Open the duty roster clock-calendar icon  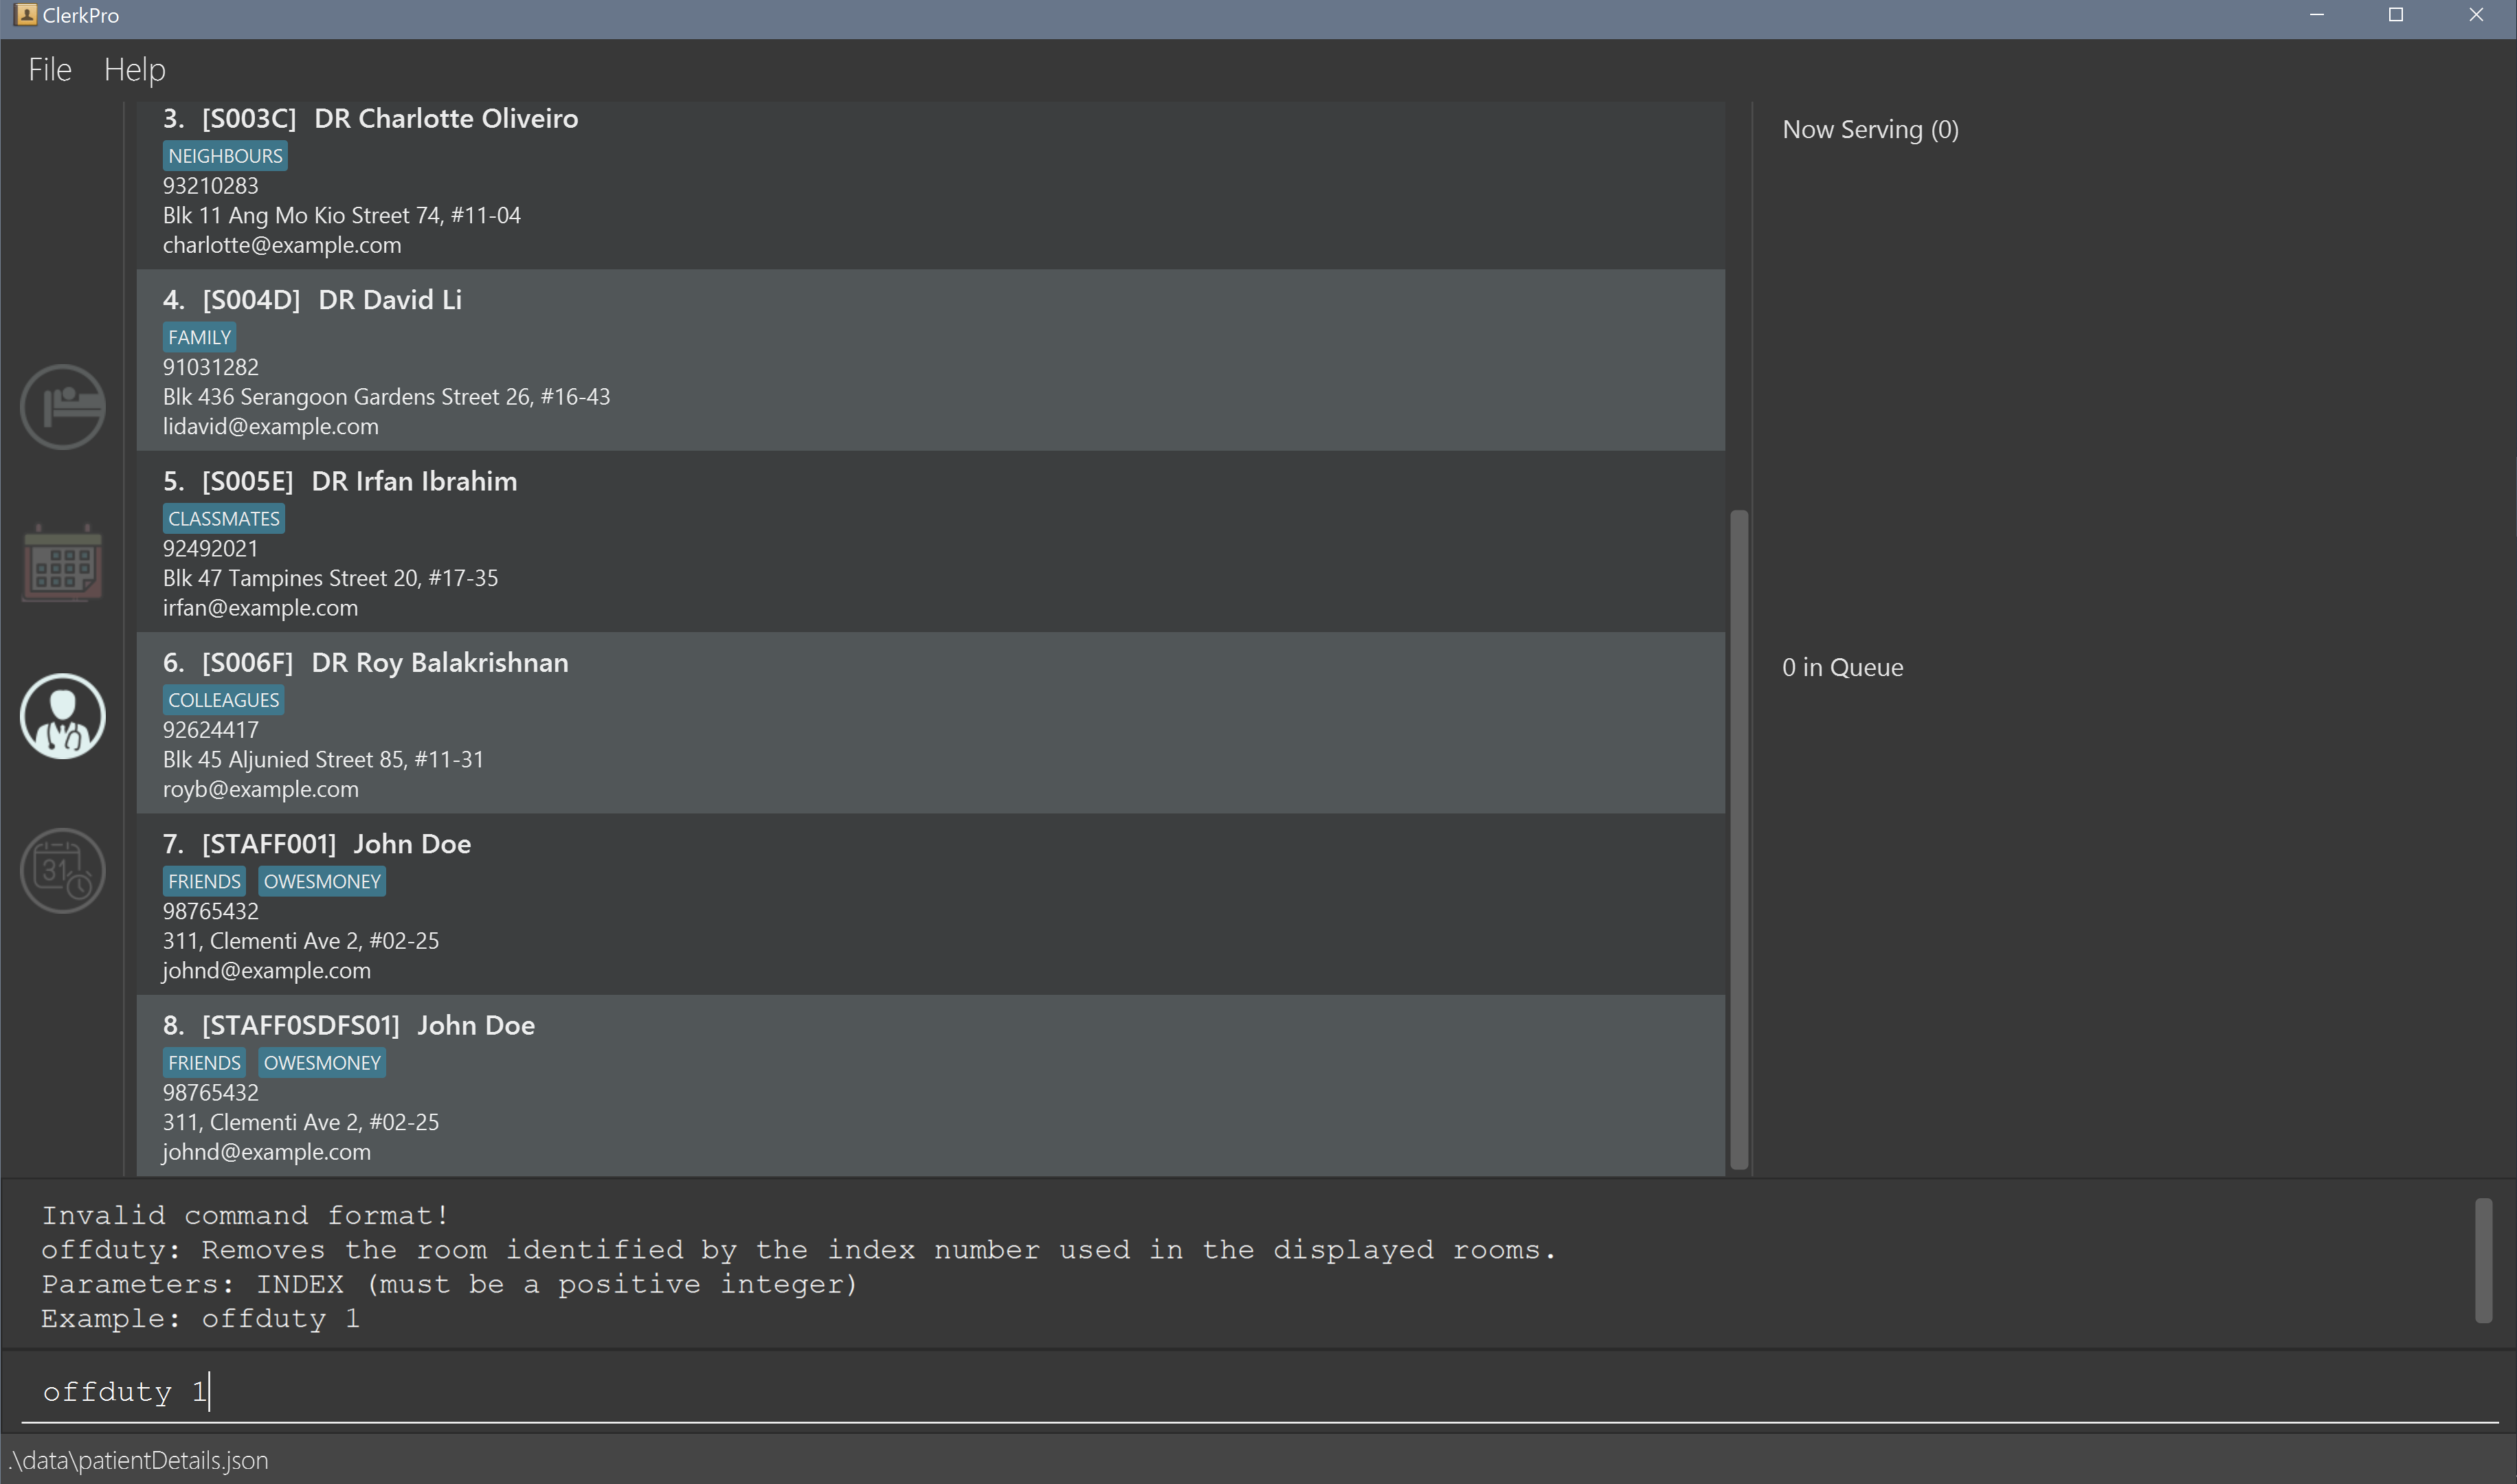point(62,871)
